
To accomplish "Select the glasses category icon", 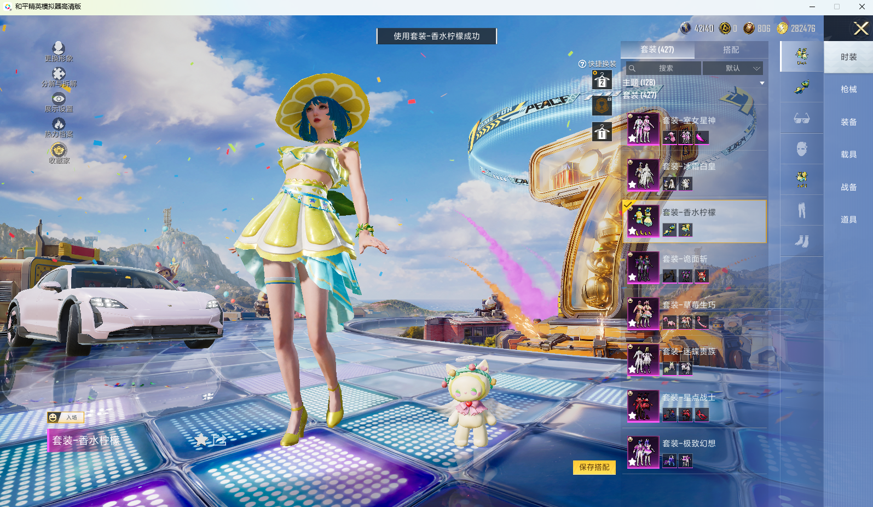I will pos(802,118).
